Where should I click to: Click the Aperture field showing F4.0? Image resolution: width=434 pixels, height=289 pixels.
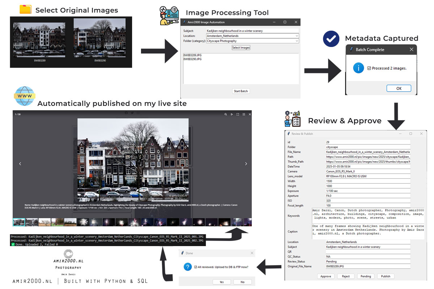pos(368,196)
